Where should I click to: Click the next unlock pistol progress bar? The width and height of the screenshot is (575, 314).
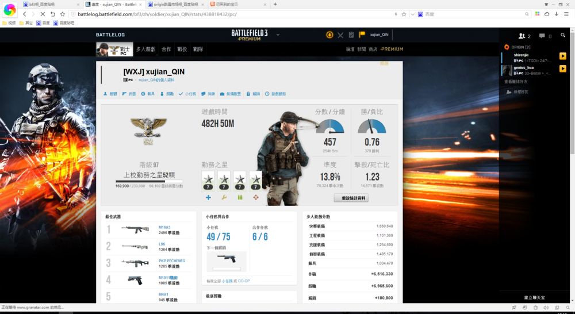coord(227,269)
